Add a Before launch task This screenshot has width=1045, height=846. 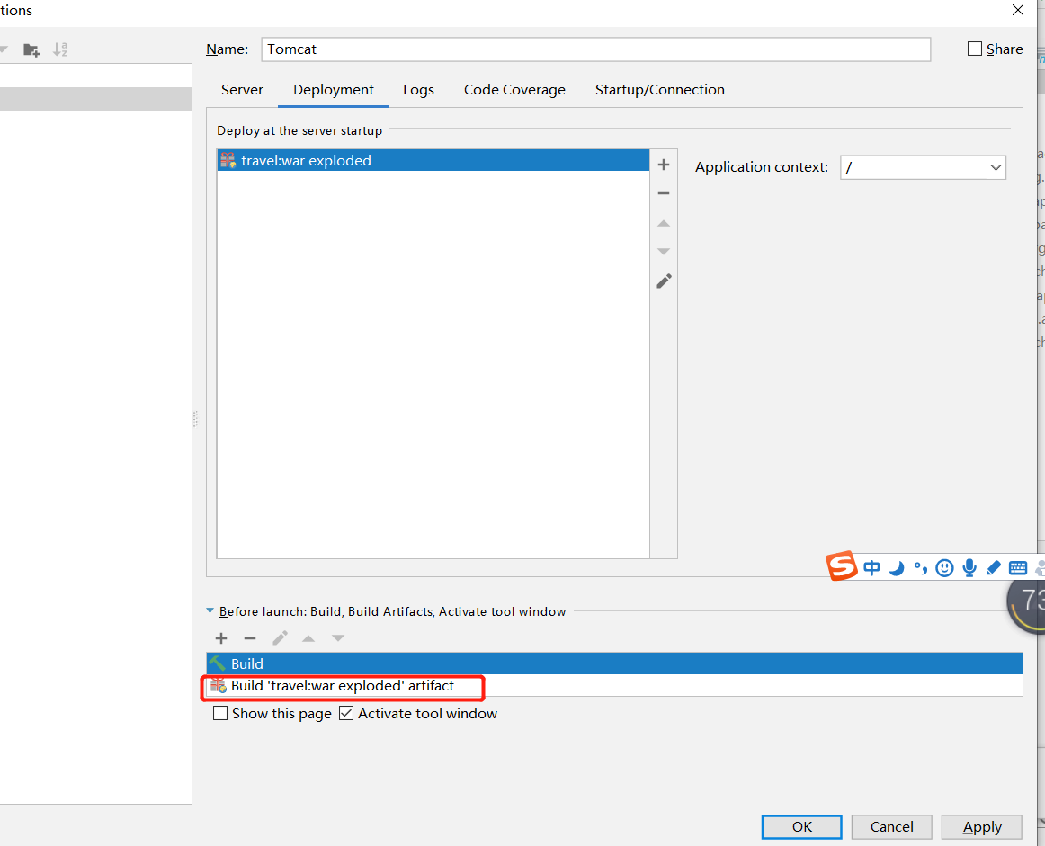click(x=221, y=638)
